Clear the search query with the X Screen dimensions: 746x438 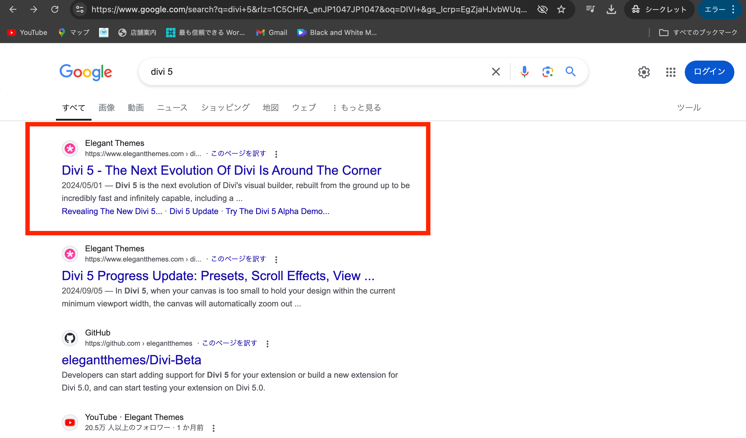pos(496,72)
